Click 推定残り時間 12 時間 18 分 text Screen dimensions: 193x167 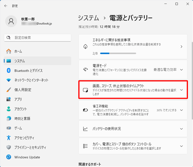(x=99, y=27)
